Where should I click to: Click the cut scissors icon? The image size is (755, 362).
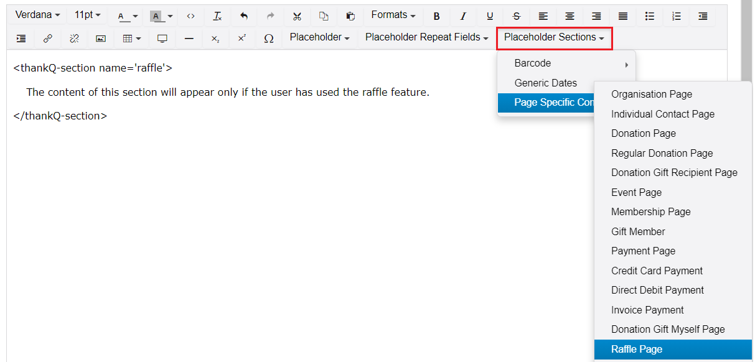[297, 17]
